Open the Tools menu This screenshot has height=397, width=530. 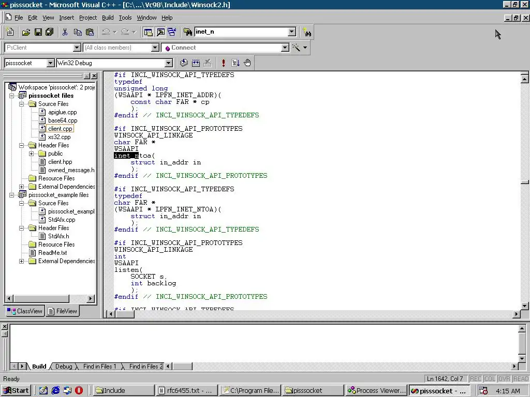125,18
